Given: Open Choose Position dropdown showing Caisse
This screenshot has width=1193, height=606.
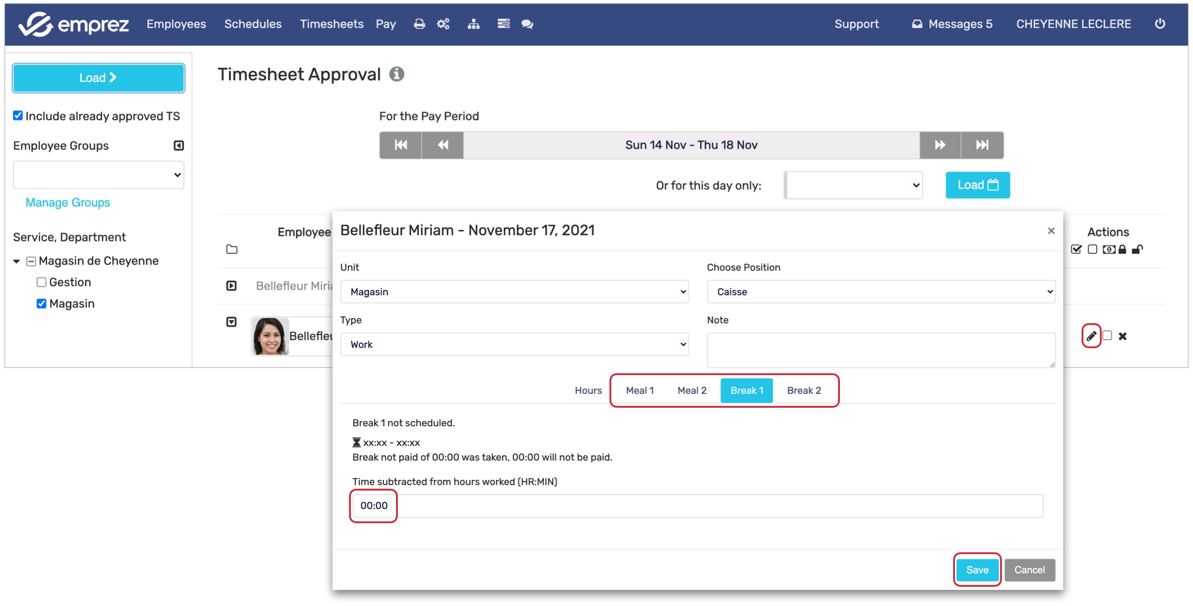Looking at the screenshot, I should (x=880, y=292).
